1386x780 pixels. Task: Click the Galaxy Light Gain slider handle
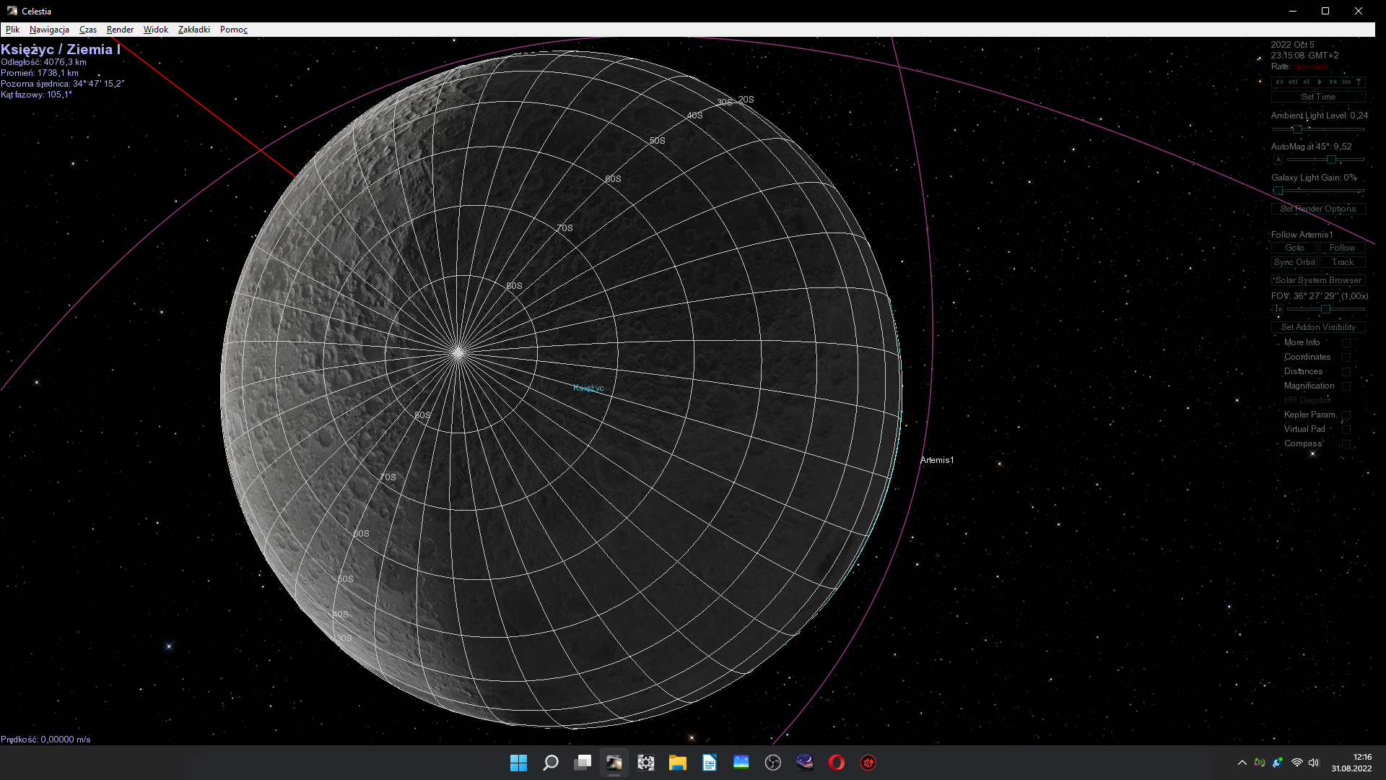pos(1278,191)
